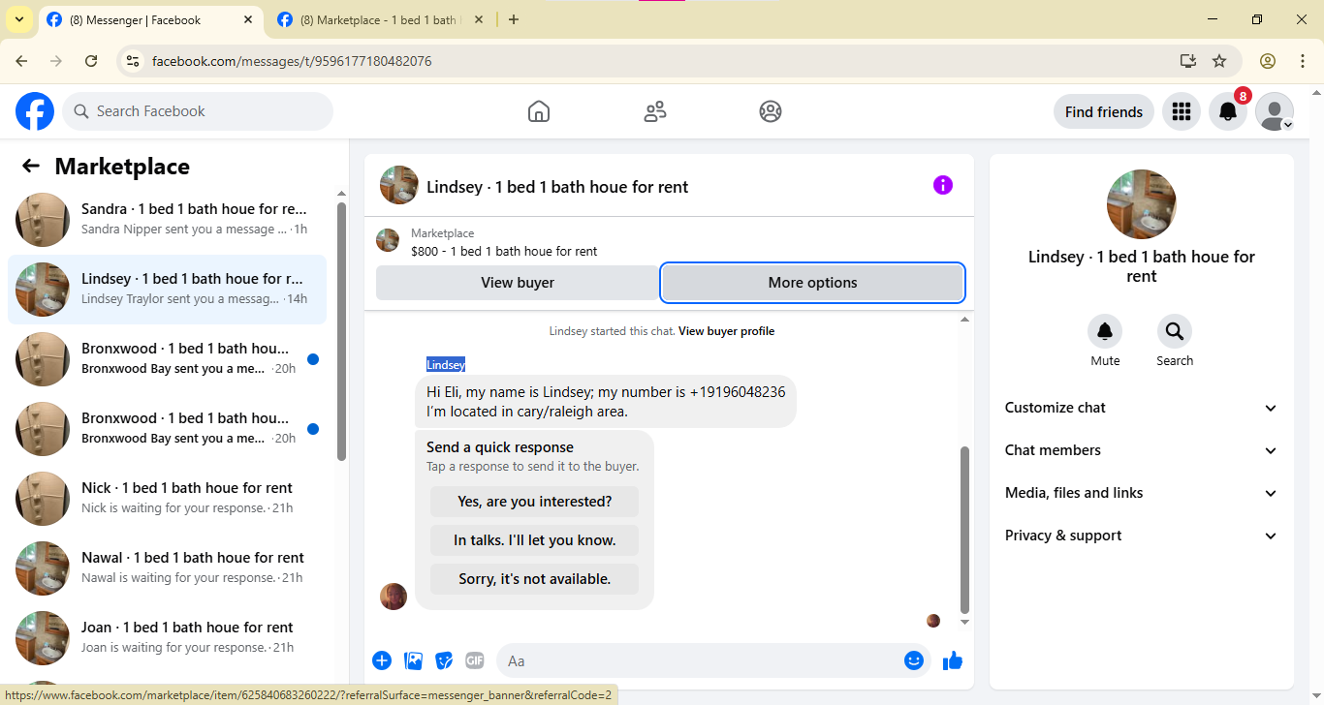Open Joan's rental conversation
The width and height of the screenshot is (1324, 705).
click(x=167, y=638)
